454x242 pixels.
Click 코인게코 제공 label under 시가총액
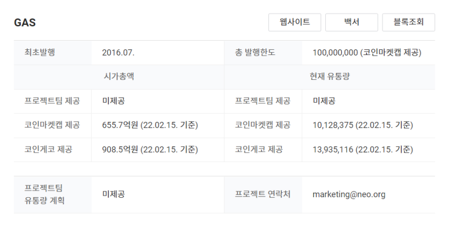point(48,150)
